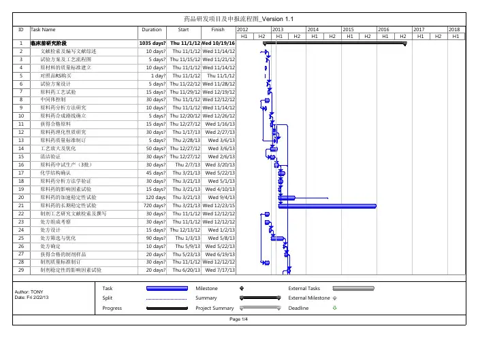Click the blue Task bar legend swatch
Screen dimensions: 478x337
165,288
